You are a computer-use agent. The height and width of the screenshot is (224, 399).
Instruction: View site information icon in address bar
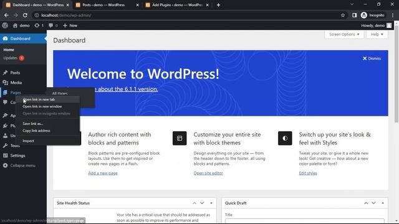click(x=37, y=15)
